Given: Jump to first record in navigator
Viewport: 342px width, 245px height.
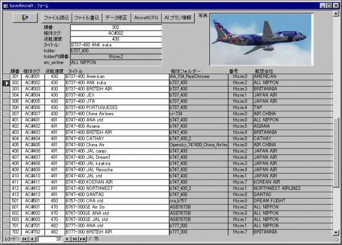Looking at the screenshot, I should tap(25, 239).
